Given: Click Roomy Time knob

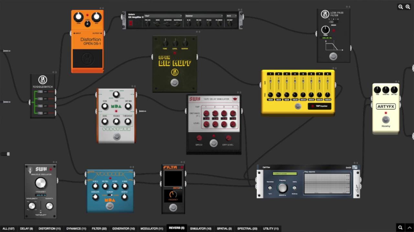Looking at the screenshot, I should pos(377,90).
